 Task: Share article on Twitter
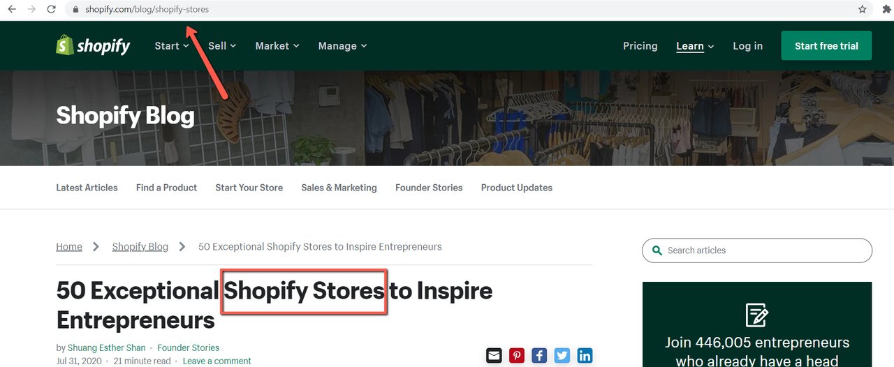click(x=562, y=355)
